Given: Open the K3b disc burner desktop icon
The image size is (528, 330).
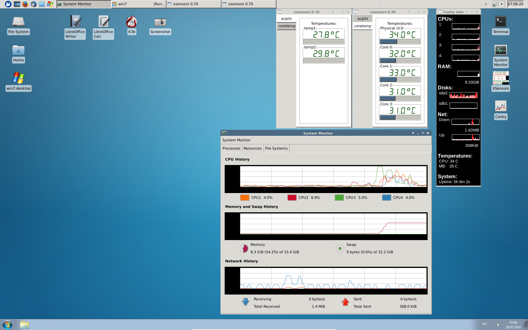Looking at the screenshot, I should click(131, 22).
